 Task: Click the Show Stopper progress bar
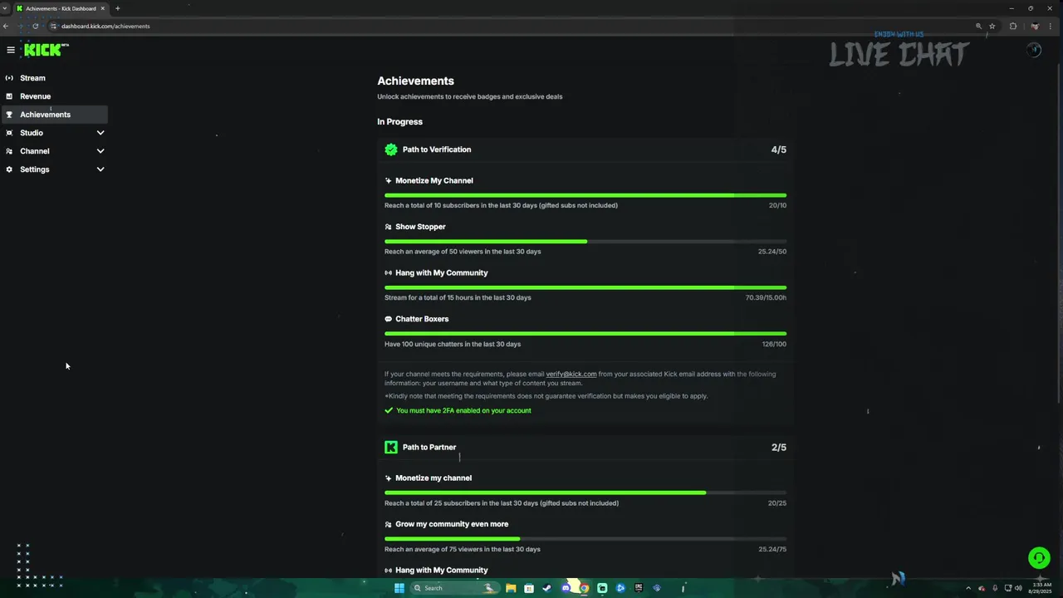[x=585, y=242]
